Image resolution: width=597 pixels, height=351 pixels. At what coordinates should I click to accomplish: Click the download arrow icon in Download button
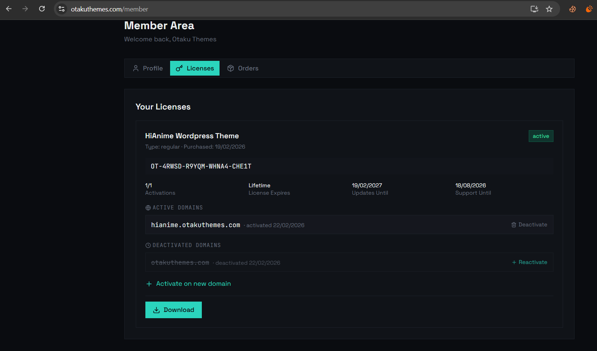pos(156,310)
